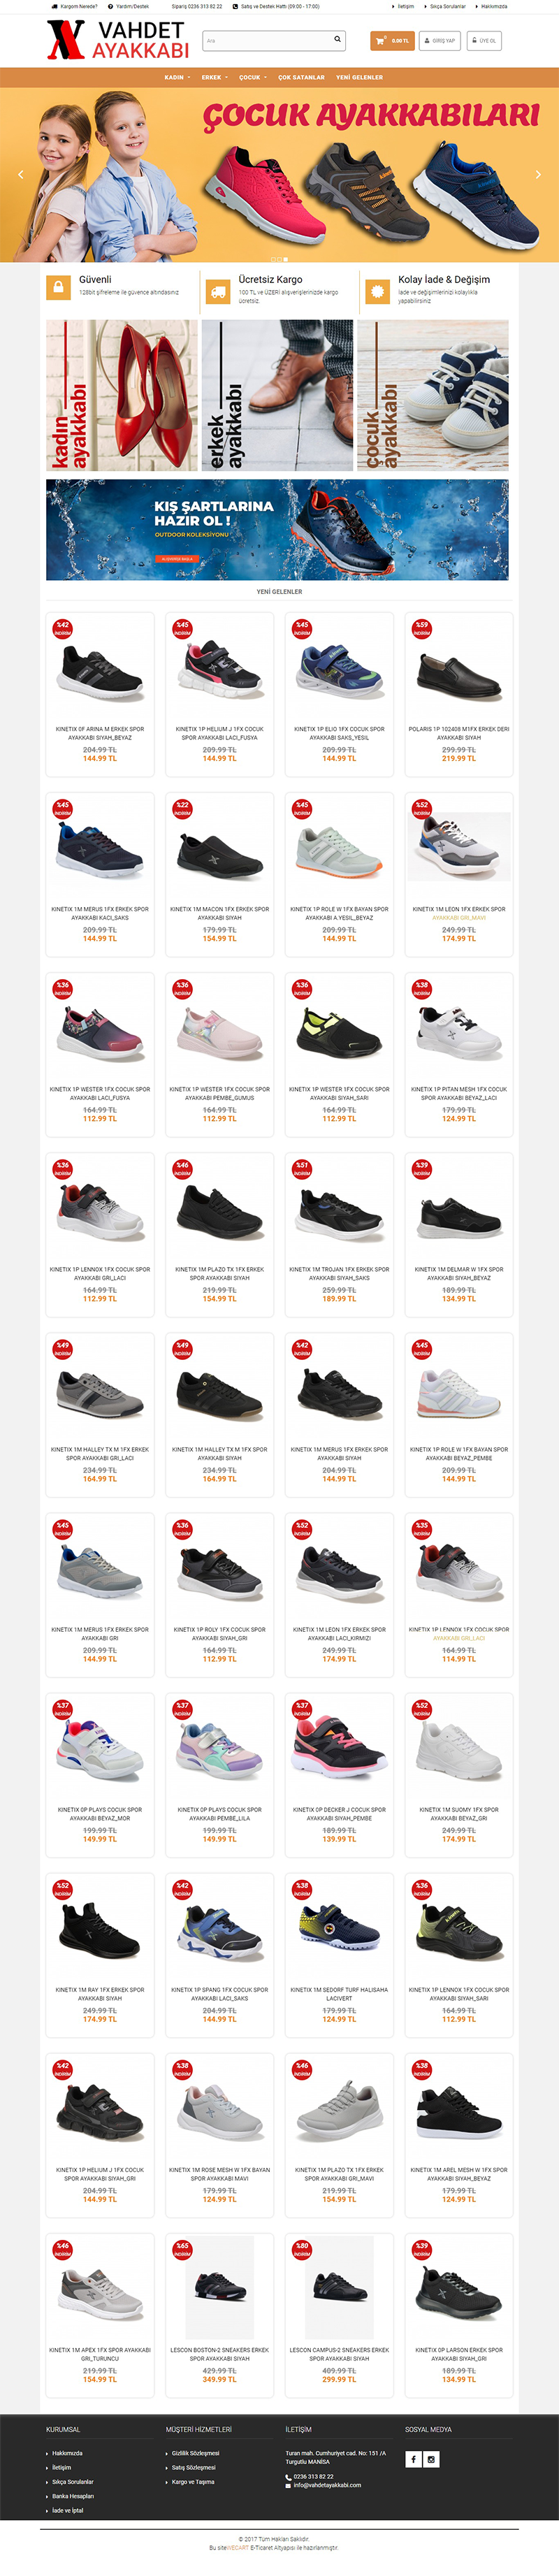
Task: Click the GİRİŞ YAP button
Action: point(439,41)
